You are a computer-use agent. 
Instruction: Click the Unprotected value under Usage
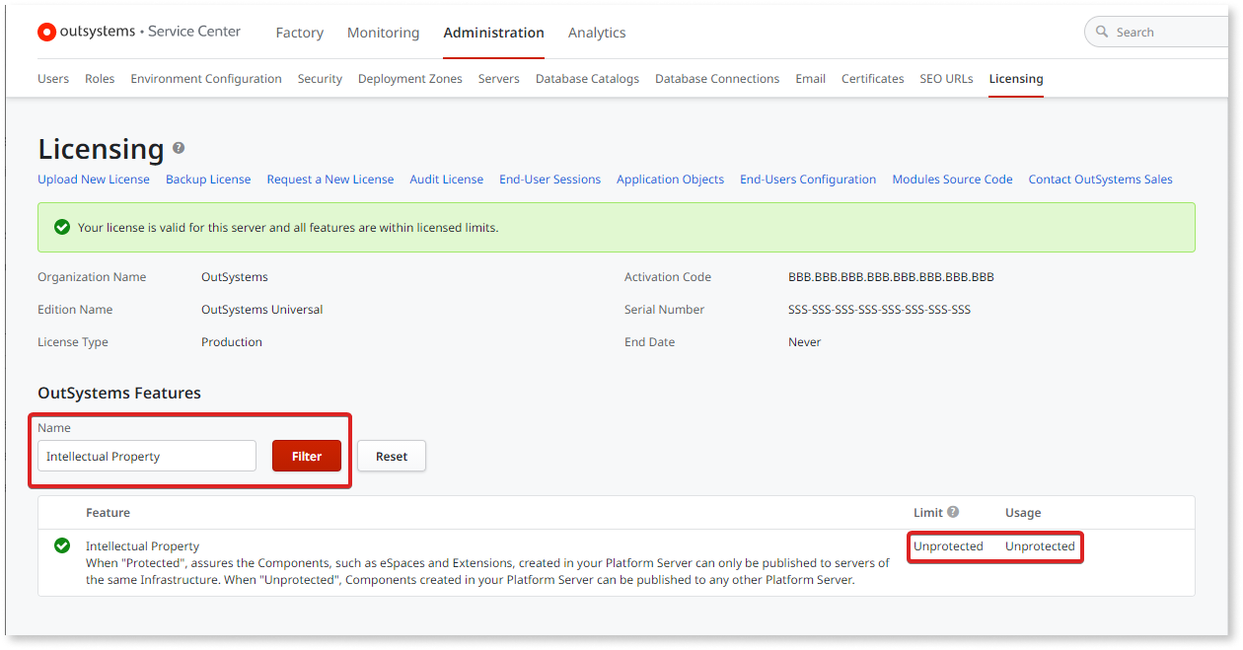1040,546
